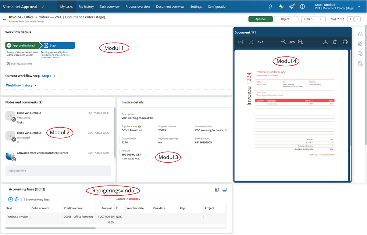Refresh the accounting lines
The image size is (367, 235).
[x=17, y=199]
